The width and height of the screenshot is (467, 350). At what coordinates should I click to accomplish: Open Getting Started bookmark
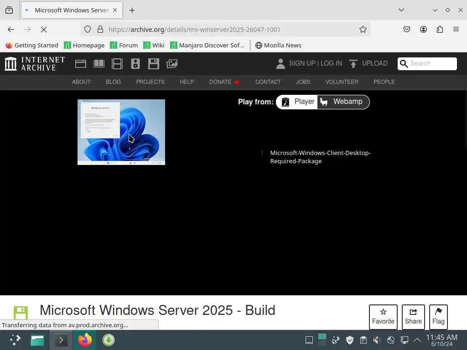pyautogui.click(x=32, y=45)
